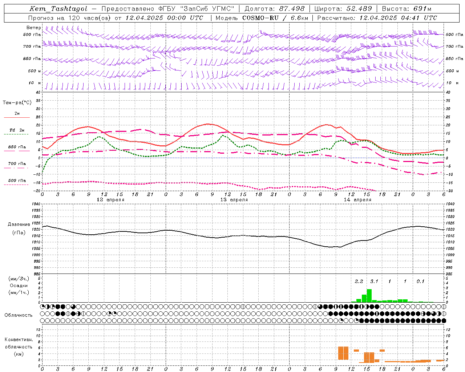The width and height of the screenshot is (465, 372).
Task: Click the 'Модель COSMO-RU / 6.6км' text
Action: tap(262, 18)
